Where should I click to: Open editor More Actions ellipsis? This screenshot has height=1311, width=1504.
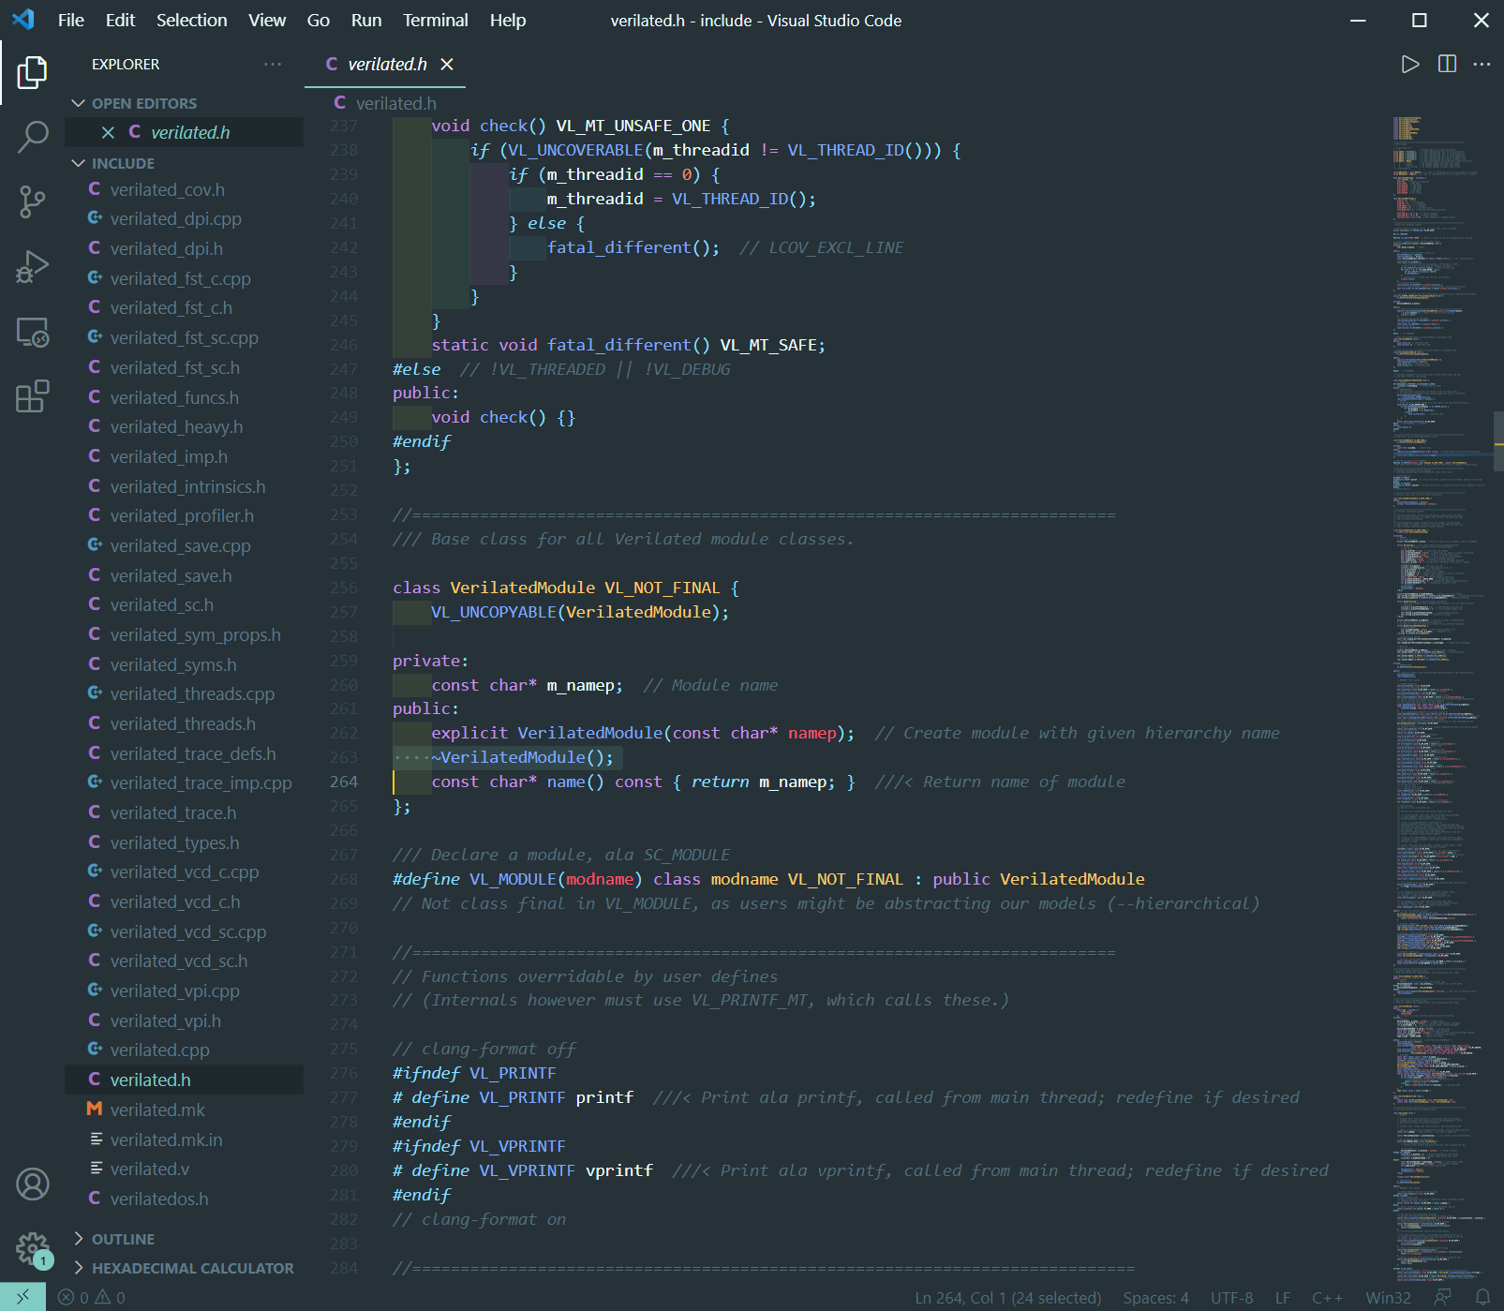tap(1482, 64)
